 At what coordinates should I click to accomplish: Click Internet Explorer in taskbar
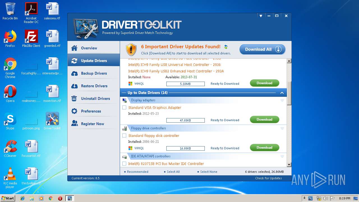click(22, 198)
